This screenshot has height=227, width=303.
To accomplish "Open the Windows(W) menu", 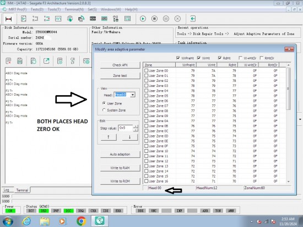I will click(111, 9).
